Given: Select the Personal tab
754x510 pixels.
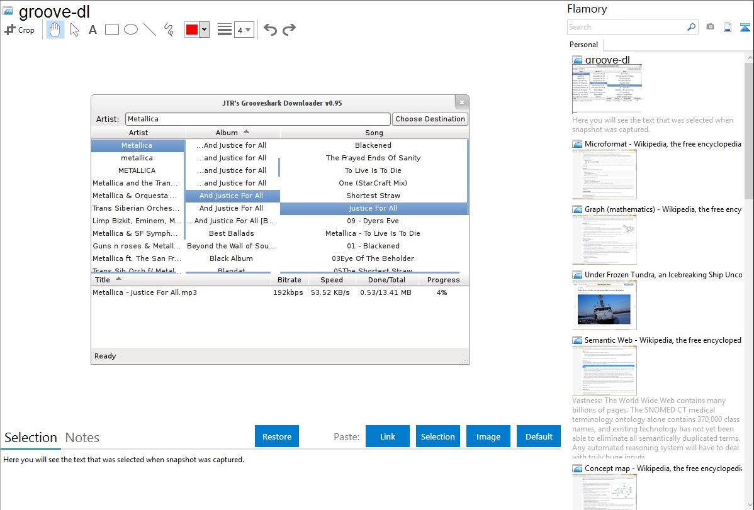Looking at the screenshot, I should pyautogui.click(x=584, y=45).
